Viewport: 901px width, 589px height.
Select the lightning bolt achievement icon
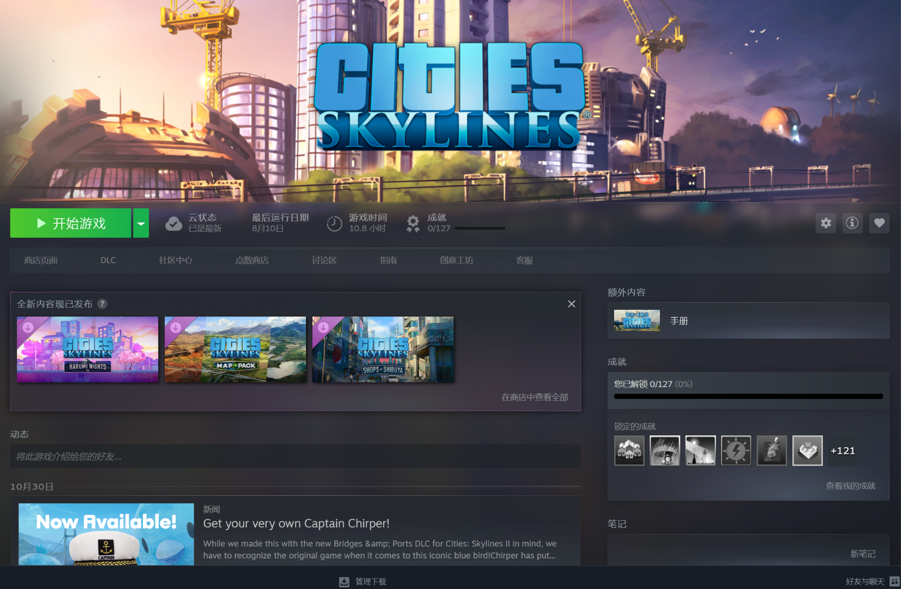tap(736, 450)
